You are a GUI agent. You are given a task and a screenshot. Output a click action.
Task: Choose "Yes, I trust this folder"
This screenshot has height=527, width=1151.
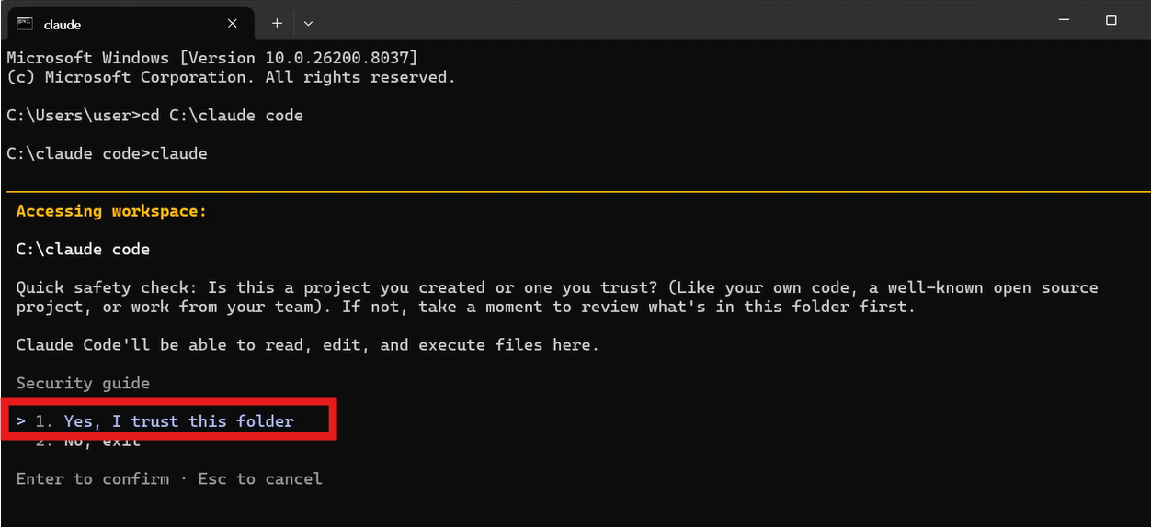pyautogui.click(x=178, y=421)
